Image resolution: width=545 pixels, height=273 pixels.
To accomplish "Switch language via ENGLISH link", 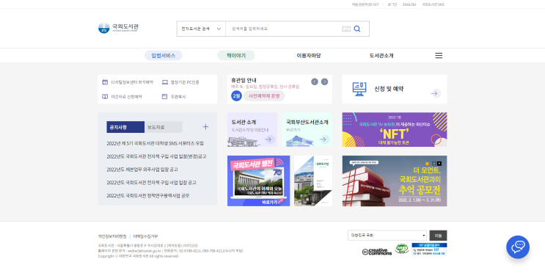I will click(x=409, y=4).
